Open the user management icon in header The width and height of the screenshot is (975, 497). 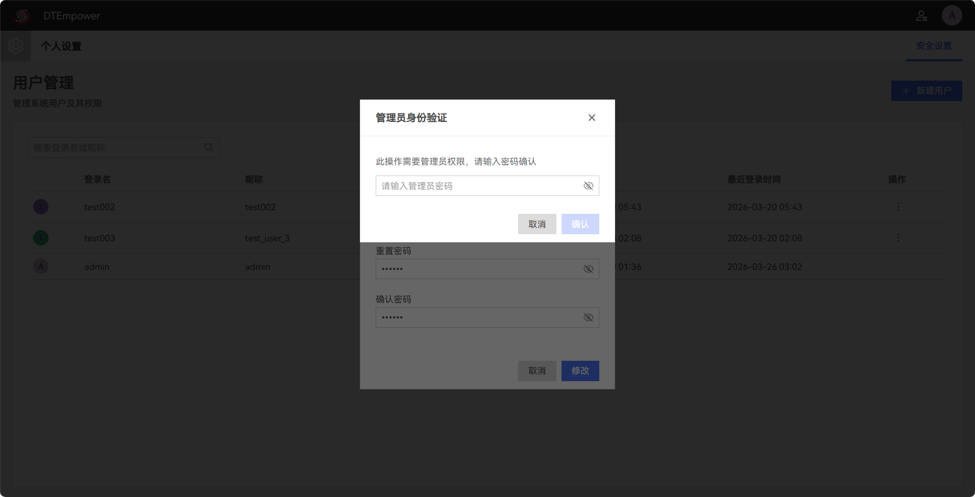(x=921, y=16)
